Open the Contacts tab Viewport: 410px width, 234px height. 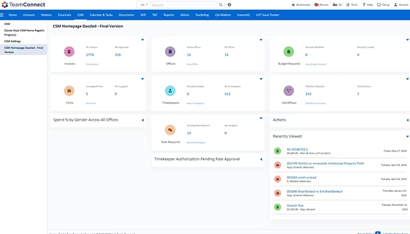tap(29, 15)
